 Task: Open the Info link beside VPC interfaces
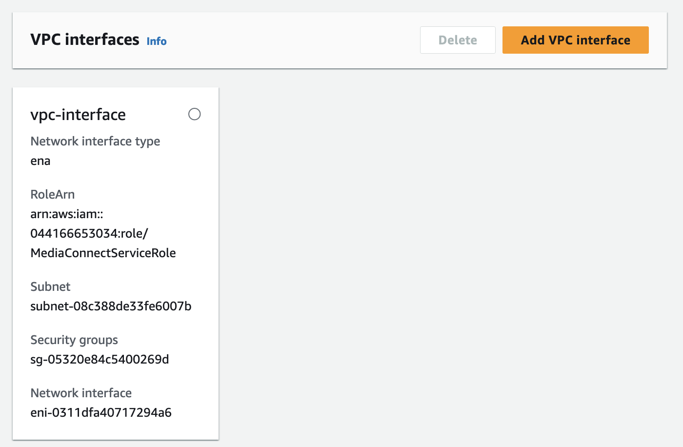click(156, 41)
